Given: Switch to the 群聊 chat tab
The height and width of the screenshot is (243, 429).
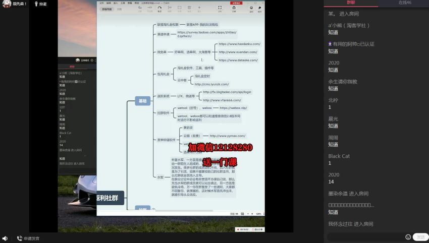Looking at the screenshot, I should [351, 3].
